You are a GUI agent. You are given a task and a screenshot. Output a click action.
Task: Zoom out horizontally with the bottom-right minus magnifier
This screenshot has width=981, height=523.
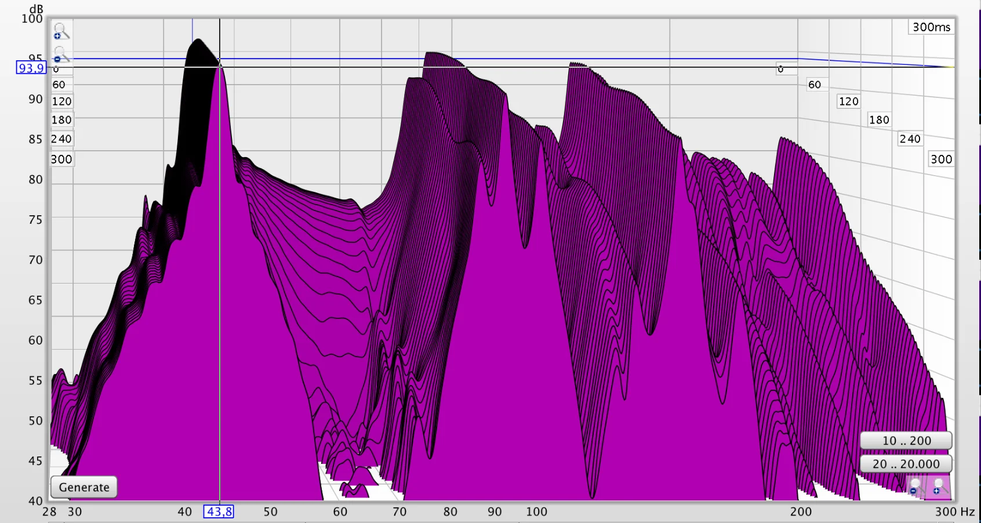pos(916,486)
